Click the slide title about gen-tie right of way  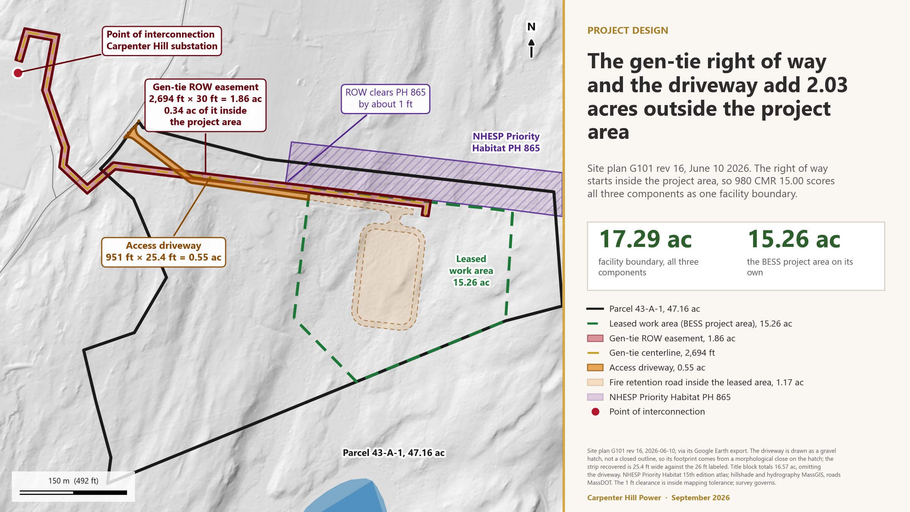pyautogui.click(x=717, y=96)
